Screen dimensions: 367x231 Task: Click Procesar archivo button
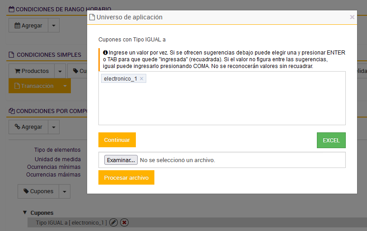pyautogui.click(x=126, y=177)
